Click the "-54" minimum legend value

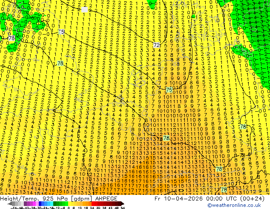point(14,208)
